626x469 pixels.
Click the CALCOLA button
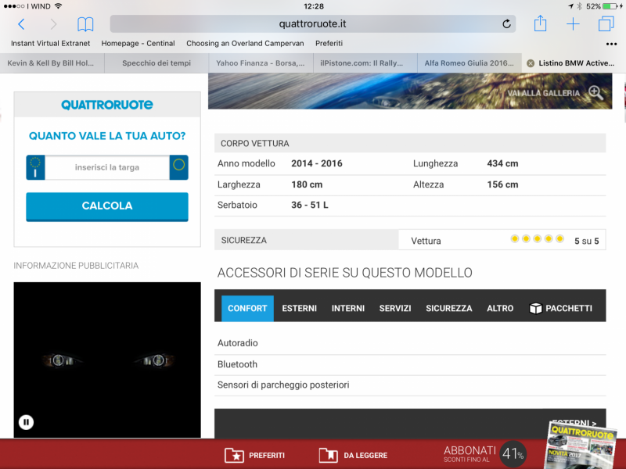107,206
